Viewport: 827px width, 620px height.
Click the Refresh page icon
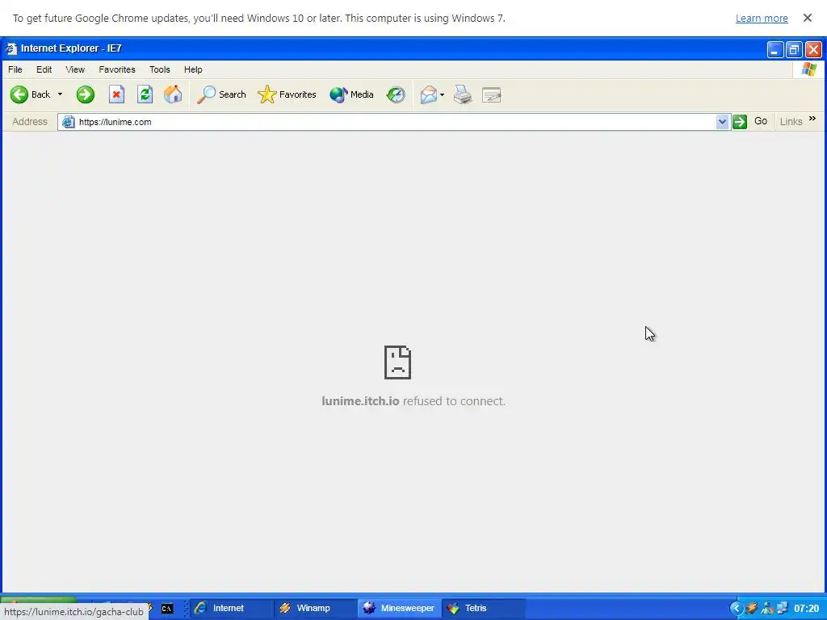point(145,95)
